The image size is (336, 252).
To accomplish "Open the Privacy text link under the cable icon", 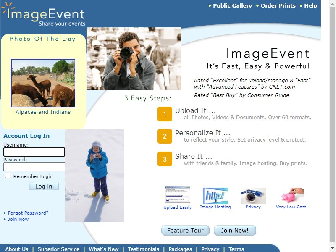I will 253,207.
